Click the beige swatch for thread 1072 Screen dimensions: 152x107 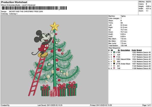click(x=114, y=55)
